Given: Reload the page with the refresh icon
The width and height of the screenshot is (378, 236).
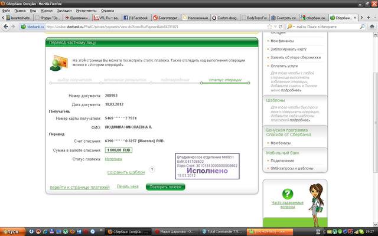Looking at the screenshot, I should (x=281, y=27).
